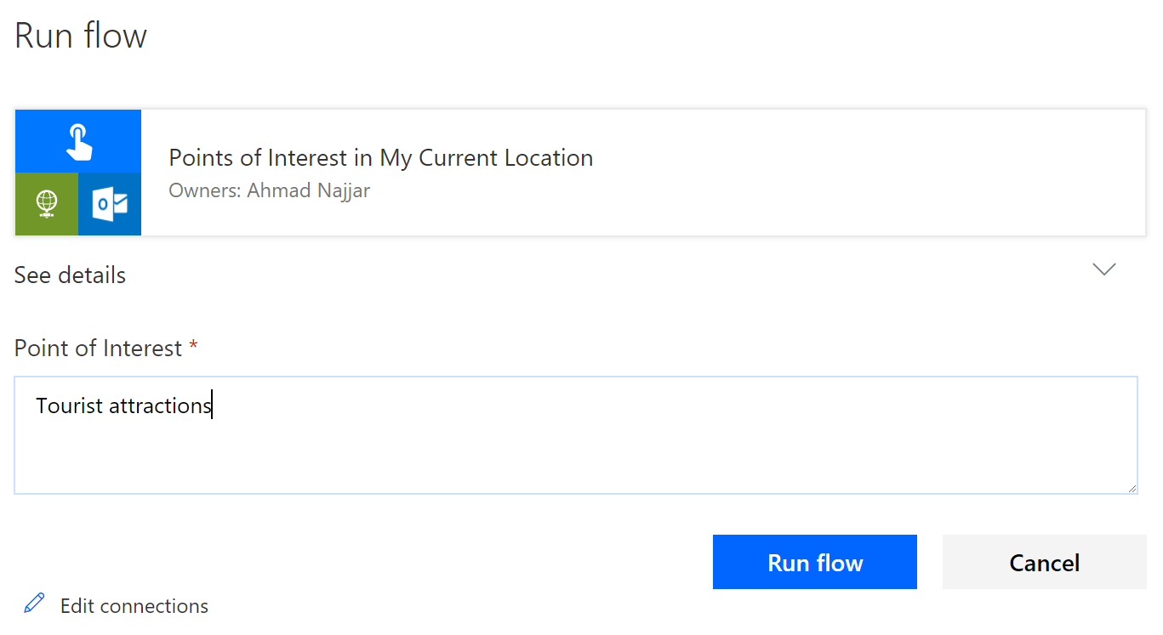Click the pencil icon beside Edit connections
Image resolution: width=1163 pixels, height=635 pixels.
point(34,604)
